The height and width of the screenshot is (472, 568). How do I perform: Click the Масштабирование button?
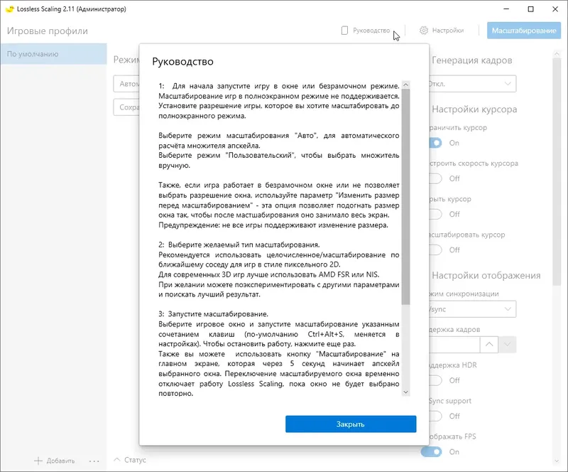[524, 31]
